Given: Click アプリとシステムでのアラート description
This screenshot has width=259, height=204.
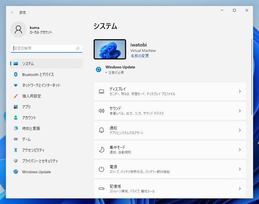Looking at the screenshot, I should pos(126,133).
